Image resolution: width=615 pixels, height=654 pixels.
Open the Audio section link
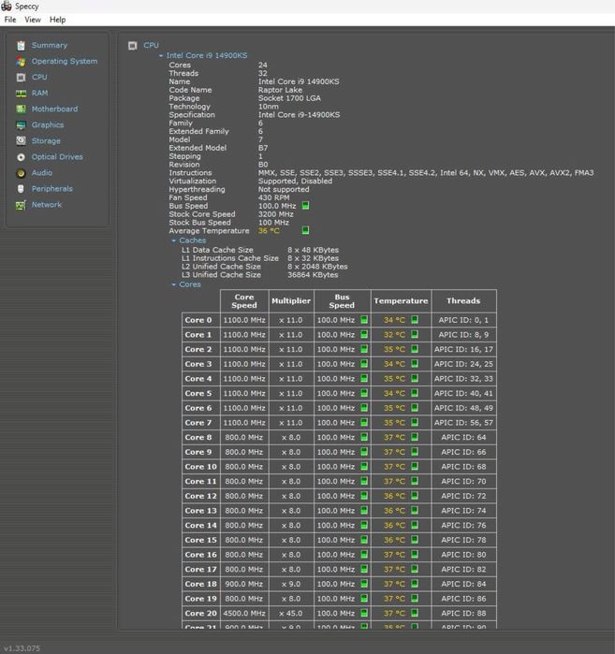tap(42, 173)
